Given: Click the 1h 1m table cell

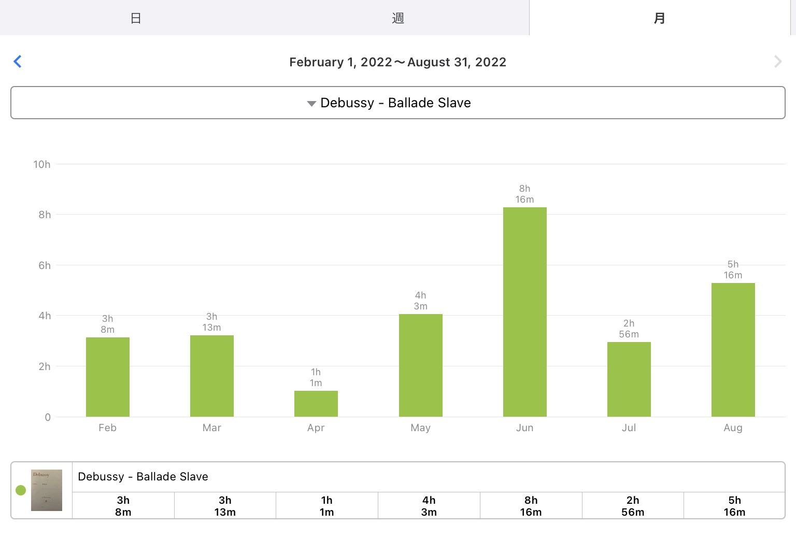Looking at the screenshot, I should pos(327,506).
